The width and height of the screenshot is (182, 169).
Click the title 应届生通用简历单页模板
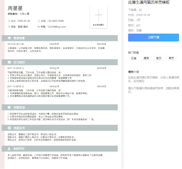tap(149, 2)
